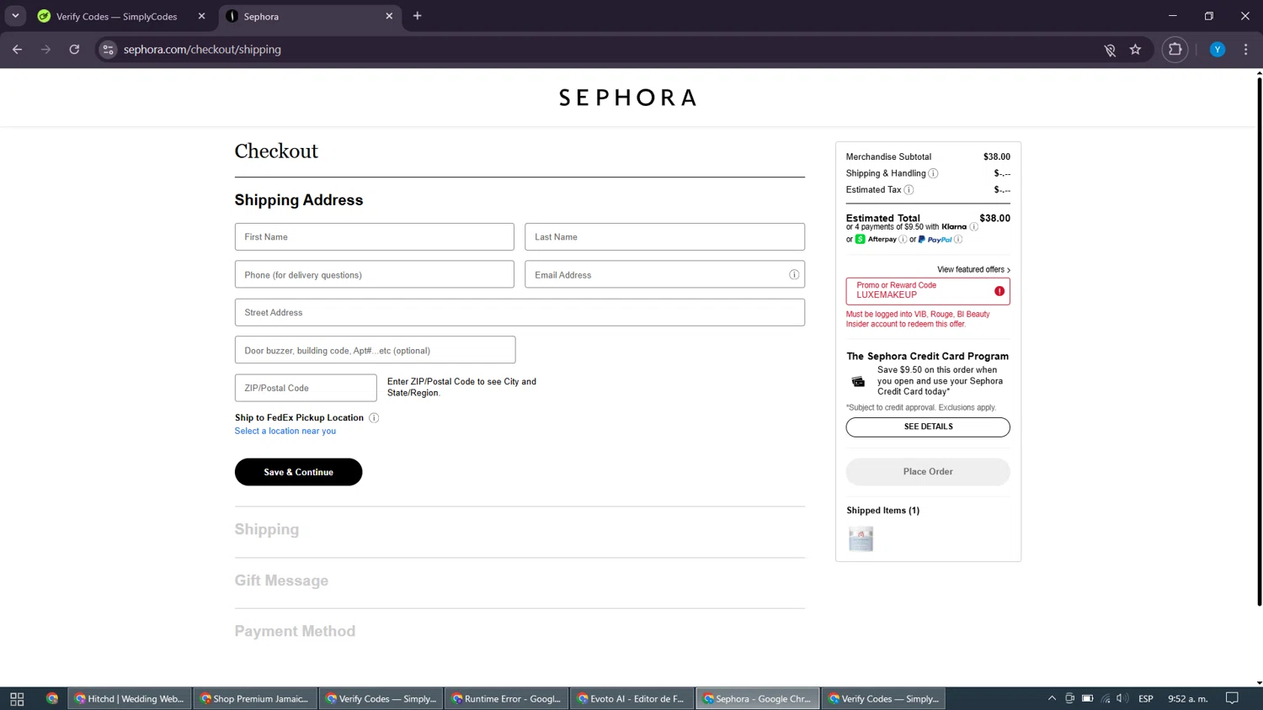The width and height of the screenshot is (1263, 710).
Task: Open Evoto AI Editor taskbar window
Action: (x=631, y=699)
